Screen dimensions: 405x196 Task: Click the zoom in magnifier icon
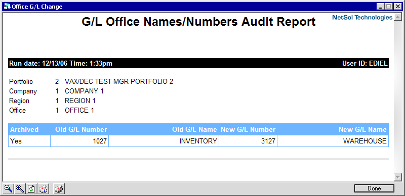20,189
